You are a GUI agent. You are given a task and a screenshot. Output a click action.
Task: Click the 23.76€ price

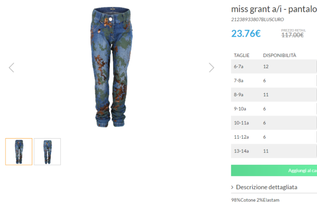(246, 34)
